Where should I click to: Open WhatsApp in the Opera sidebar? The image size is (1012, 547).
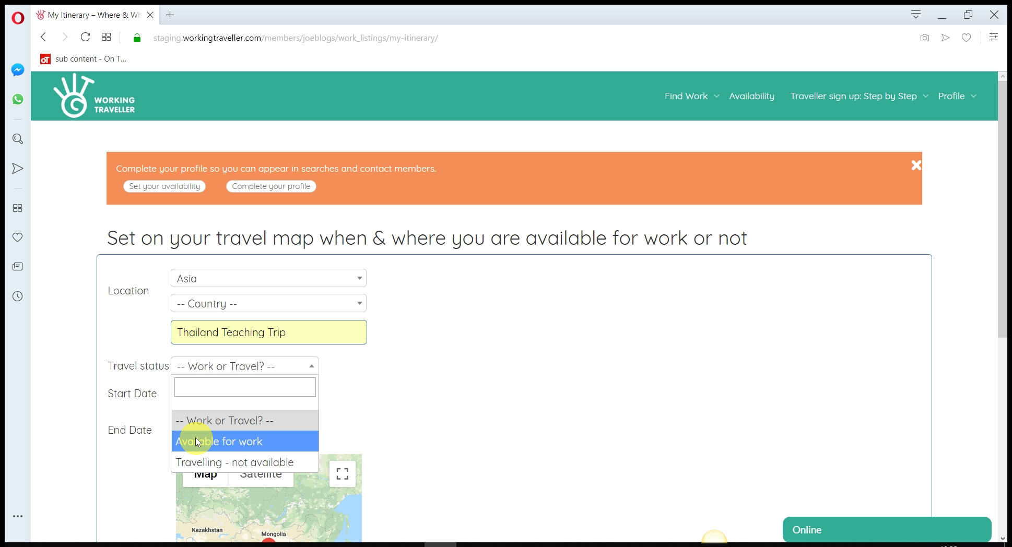[x=18, y=99]
